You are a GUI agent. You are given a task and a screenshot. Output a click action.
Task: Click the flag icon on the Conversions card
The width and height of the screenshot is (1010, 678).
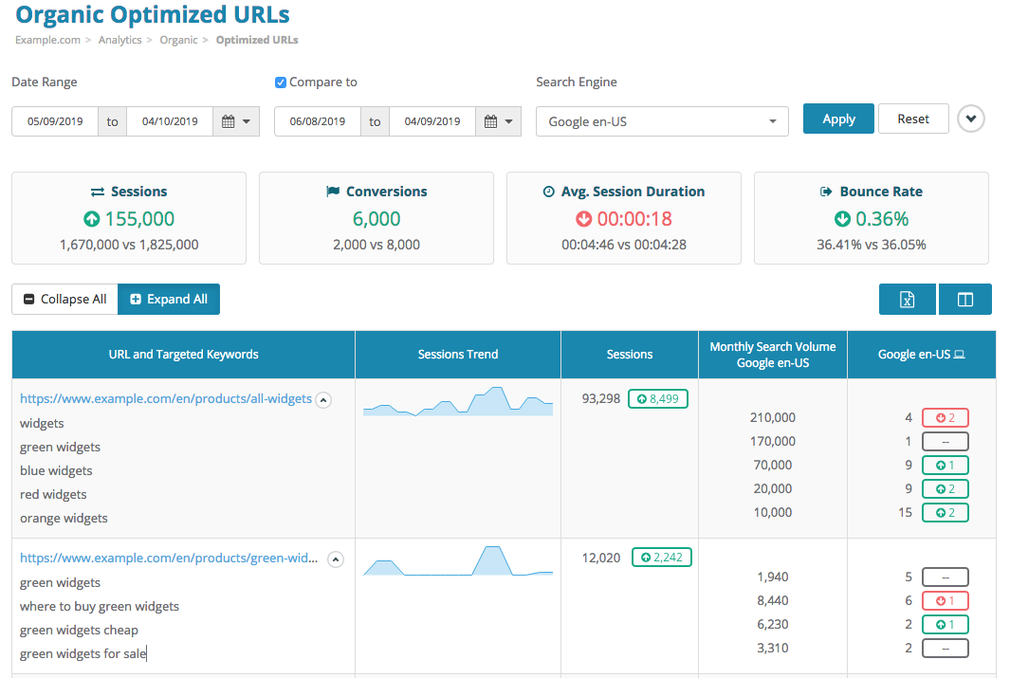tap(331, 191)
